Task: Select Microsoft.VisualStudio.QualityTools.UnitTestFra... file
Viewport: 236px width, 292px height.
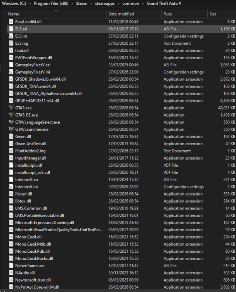Action: coord(59,230)
